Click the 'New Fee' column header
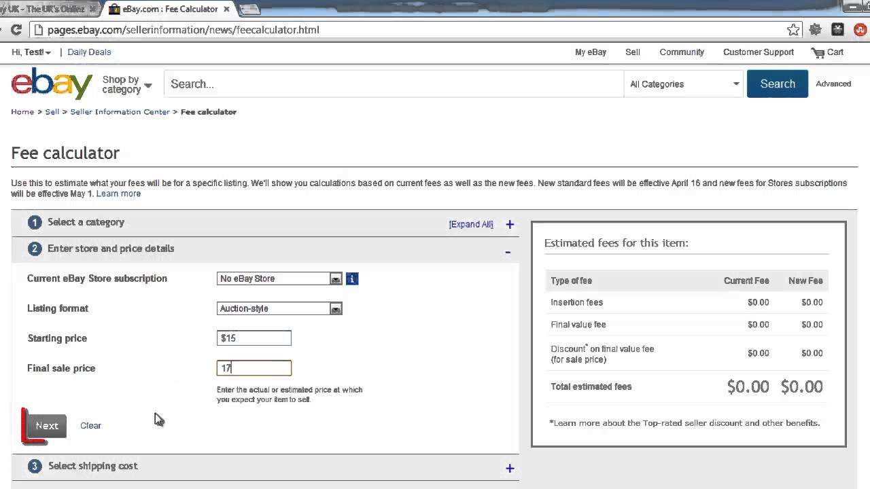Viewport: 870px width, 489px height. tap(805, 280)
